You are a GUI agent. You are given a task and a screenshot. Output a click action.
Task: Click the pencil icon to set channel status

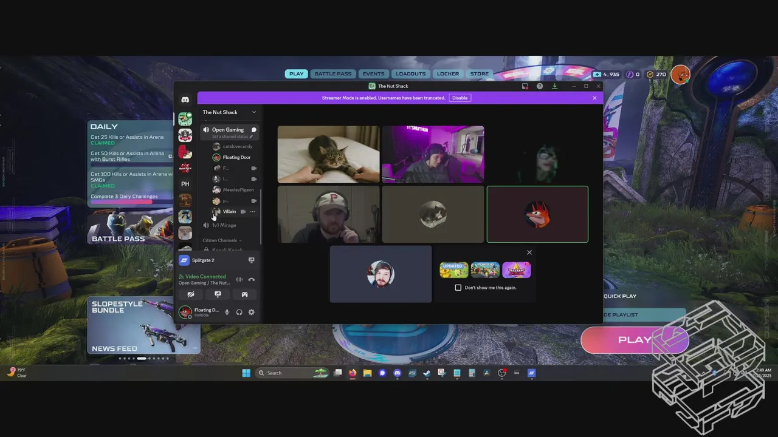(x=251, y=137)
